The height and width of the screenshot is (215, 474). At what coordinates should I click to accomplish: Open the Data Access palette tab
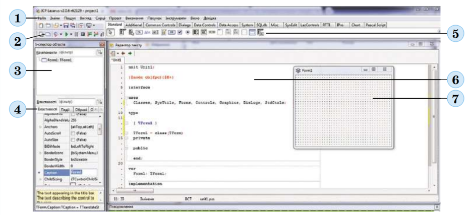tap(228, 25)
